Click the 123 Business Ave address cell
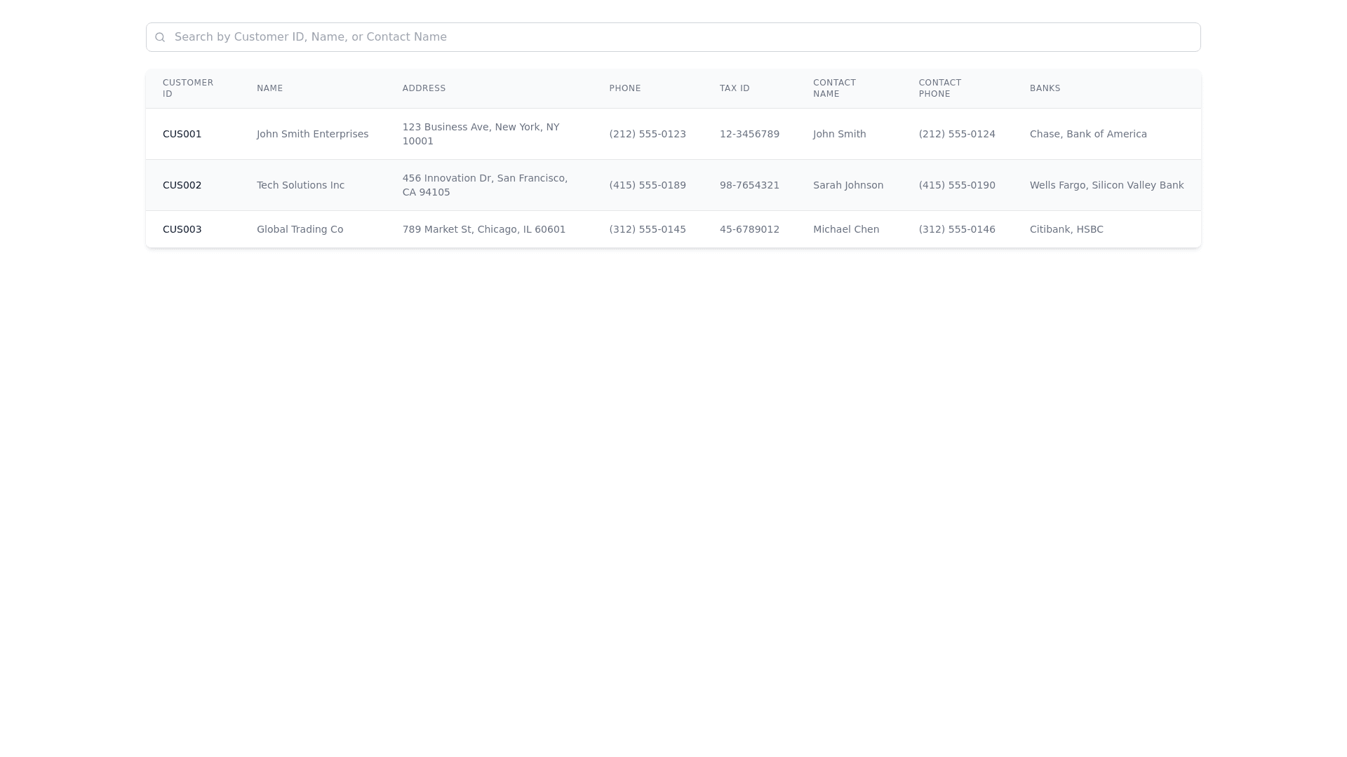The image size is (1347, 757). 481,134
